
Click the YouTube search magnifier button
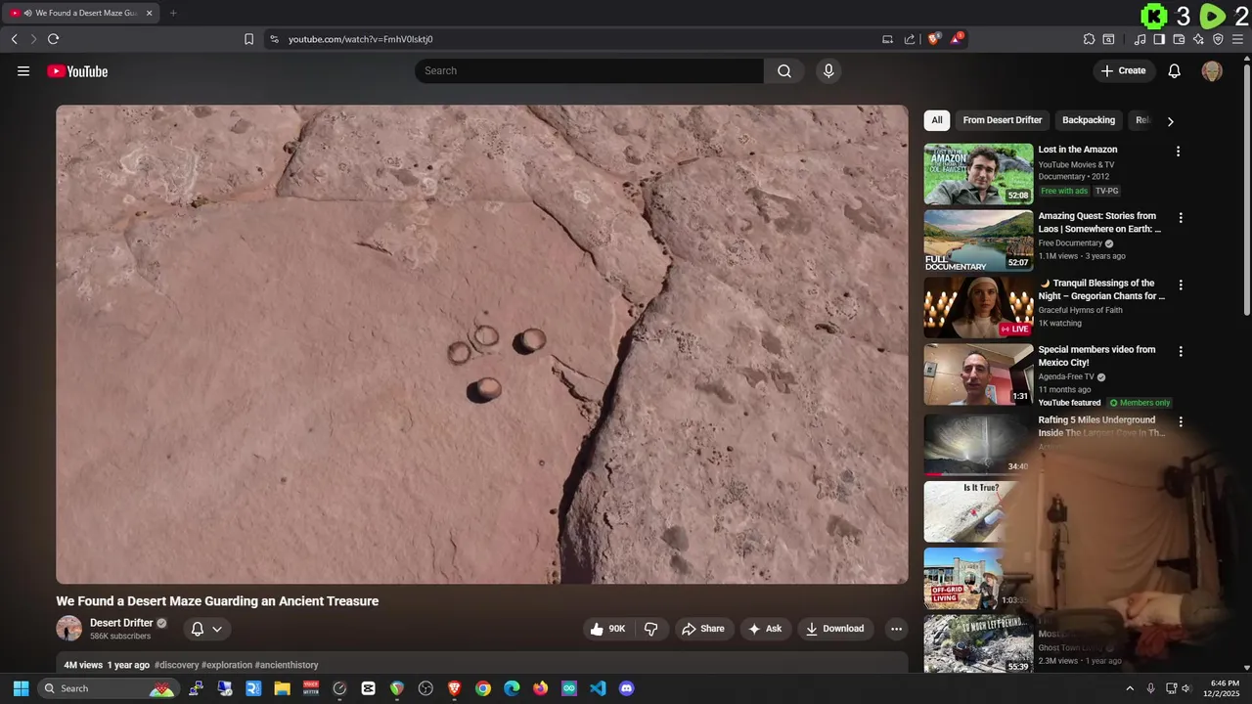point(784,70)
